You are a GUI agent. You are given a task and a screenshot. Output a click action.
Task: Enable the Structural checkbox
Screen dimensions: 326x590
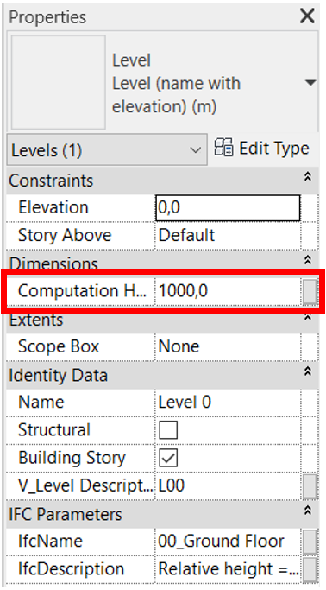pos(168,430)
